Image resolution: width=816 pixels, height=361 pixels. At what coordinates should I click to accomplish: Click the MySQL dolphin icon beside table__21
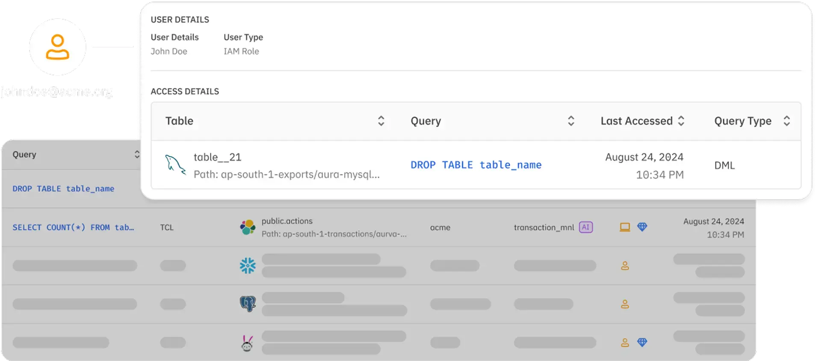coord(175,165)
